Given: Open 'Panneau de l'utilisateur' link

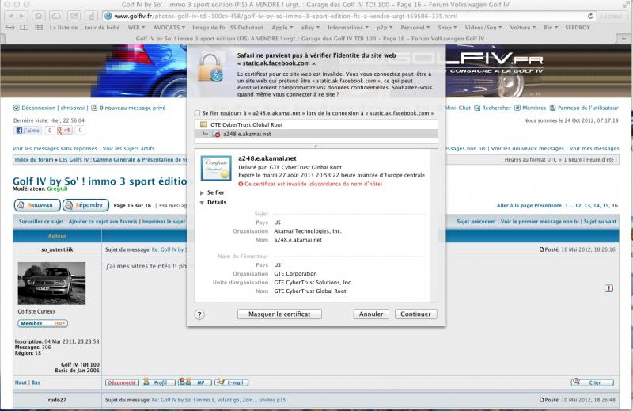Looking at the screenshot, I should pos(588,108).
